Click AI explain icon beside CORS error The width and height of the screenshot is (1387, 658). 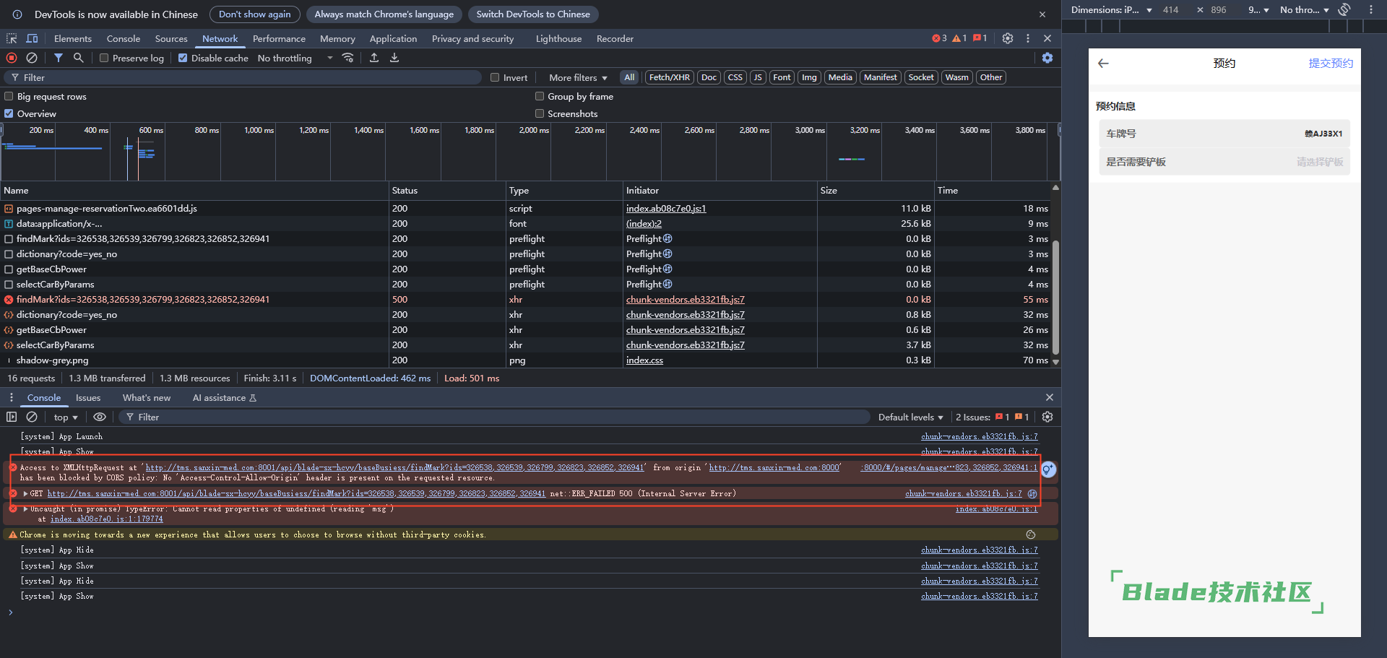(x=1048, y=469)
